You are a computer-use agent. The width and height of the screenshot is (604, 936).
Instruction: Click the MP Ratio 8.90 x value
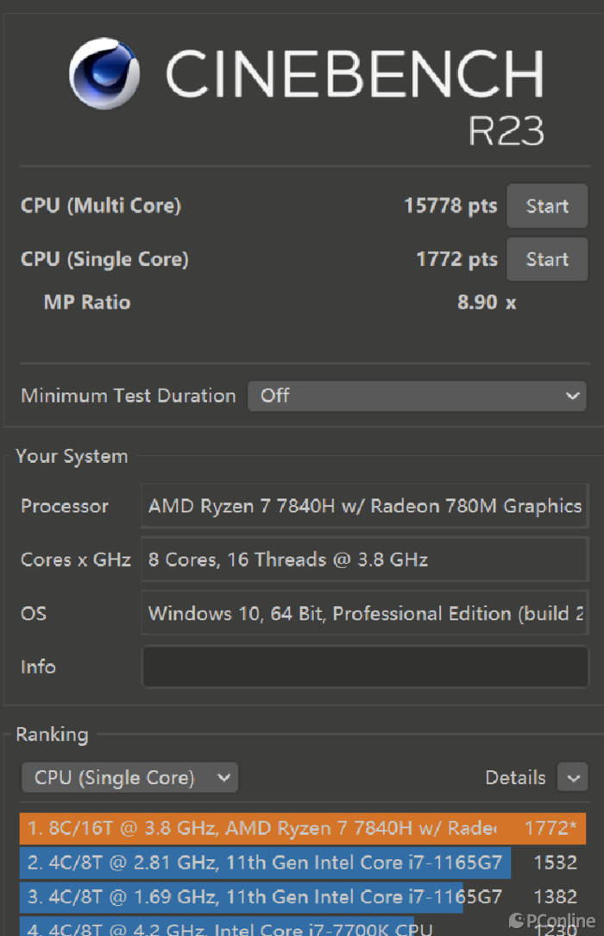point(487,302)
